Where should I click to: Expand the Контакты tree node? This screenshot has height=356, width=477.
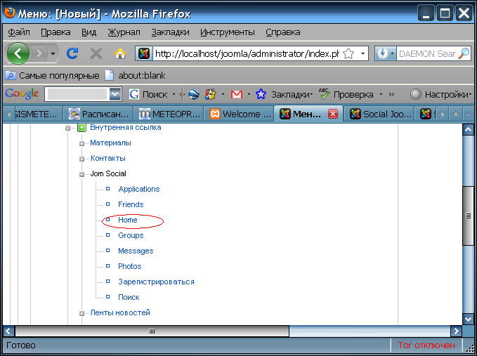click(x=81, y=159)
